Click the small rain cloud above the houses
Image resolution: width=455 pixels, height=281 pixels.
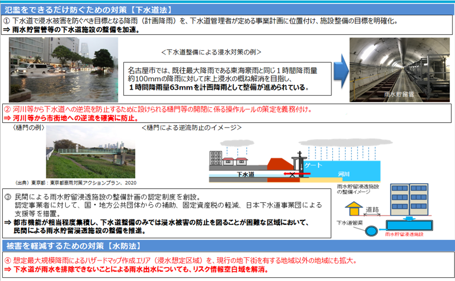click(237, 143)
